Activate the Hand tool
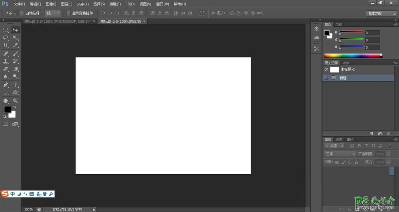Image resolution: width=399 pixels, height=212 pixels. (x=6, y=101)
